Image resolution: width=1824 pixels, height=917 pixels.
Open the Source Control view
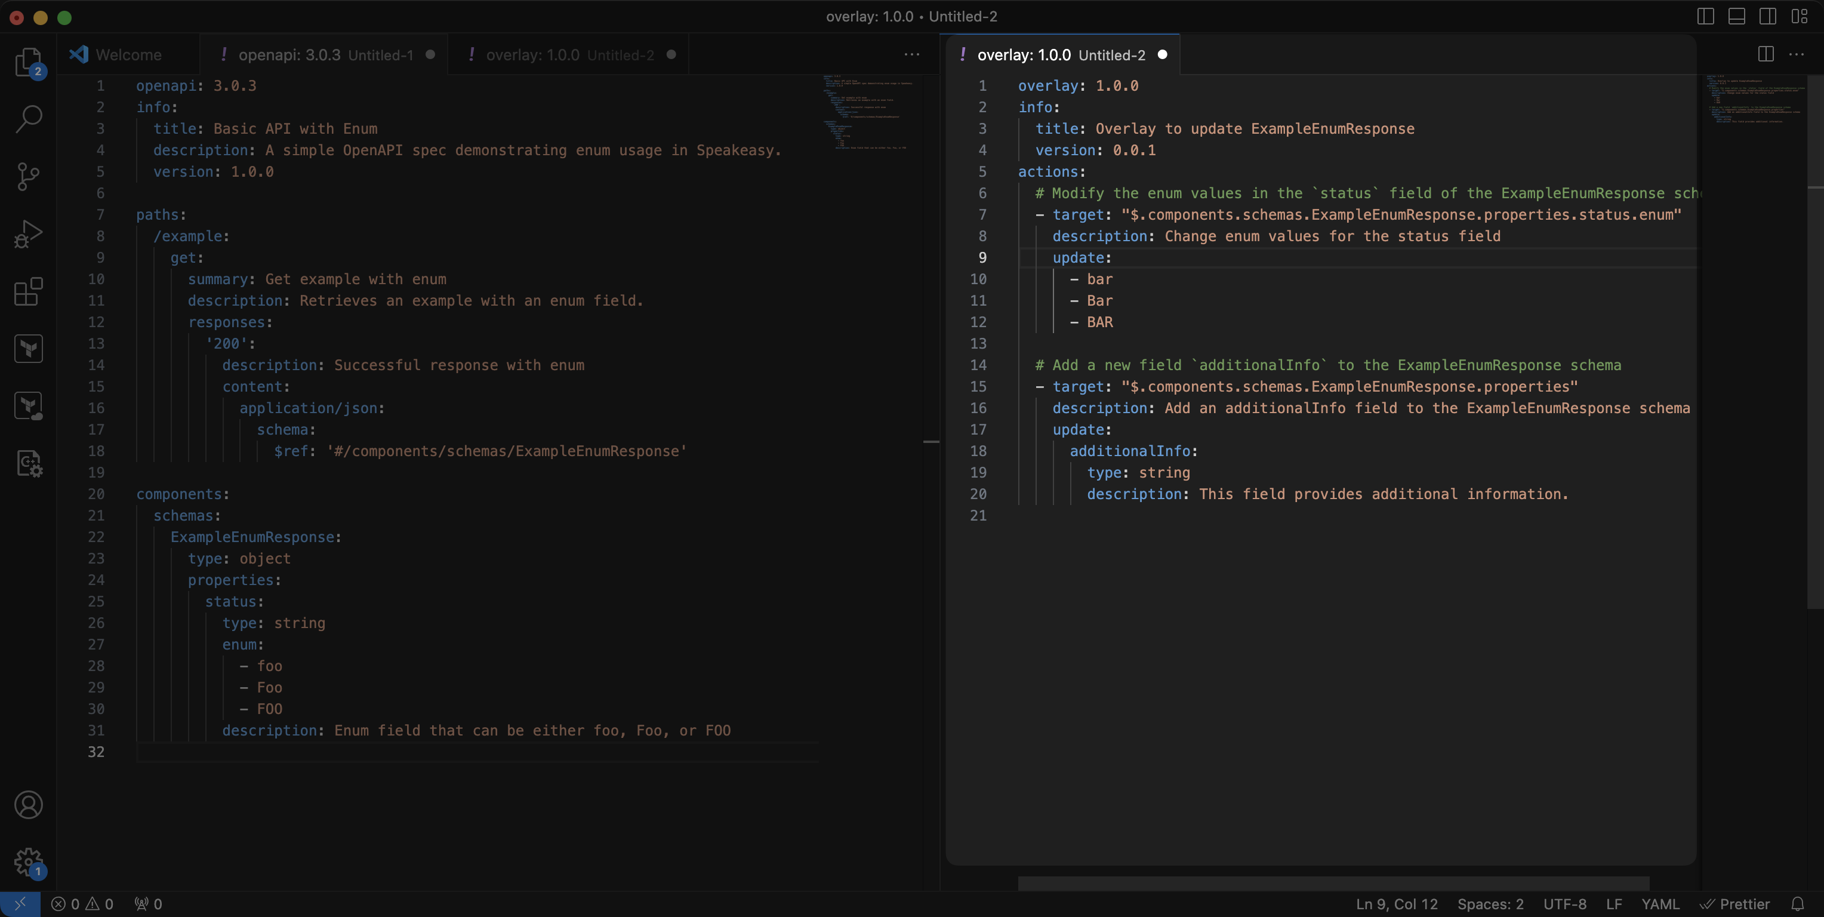[28, 176]
